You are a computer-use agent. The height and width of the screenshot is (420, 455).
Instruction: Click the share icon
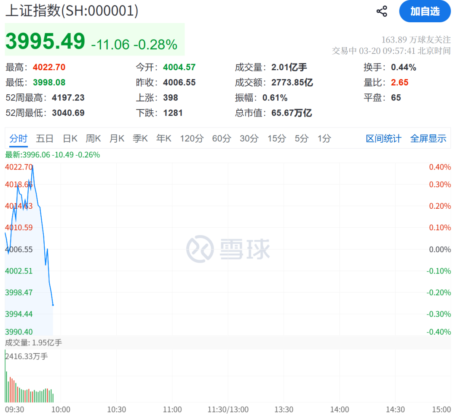point(382,11)
